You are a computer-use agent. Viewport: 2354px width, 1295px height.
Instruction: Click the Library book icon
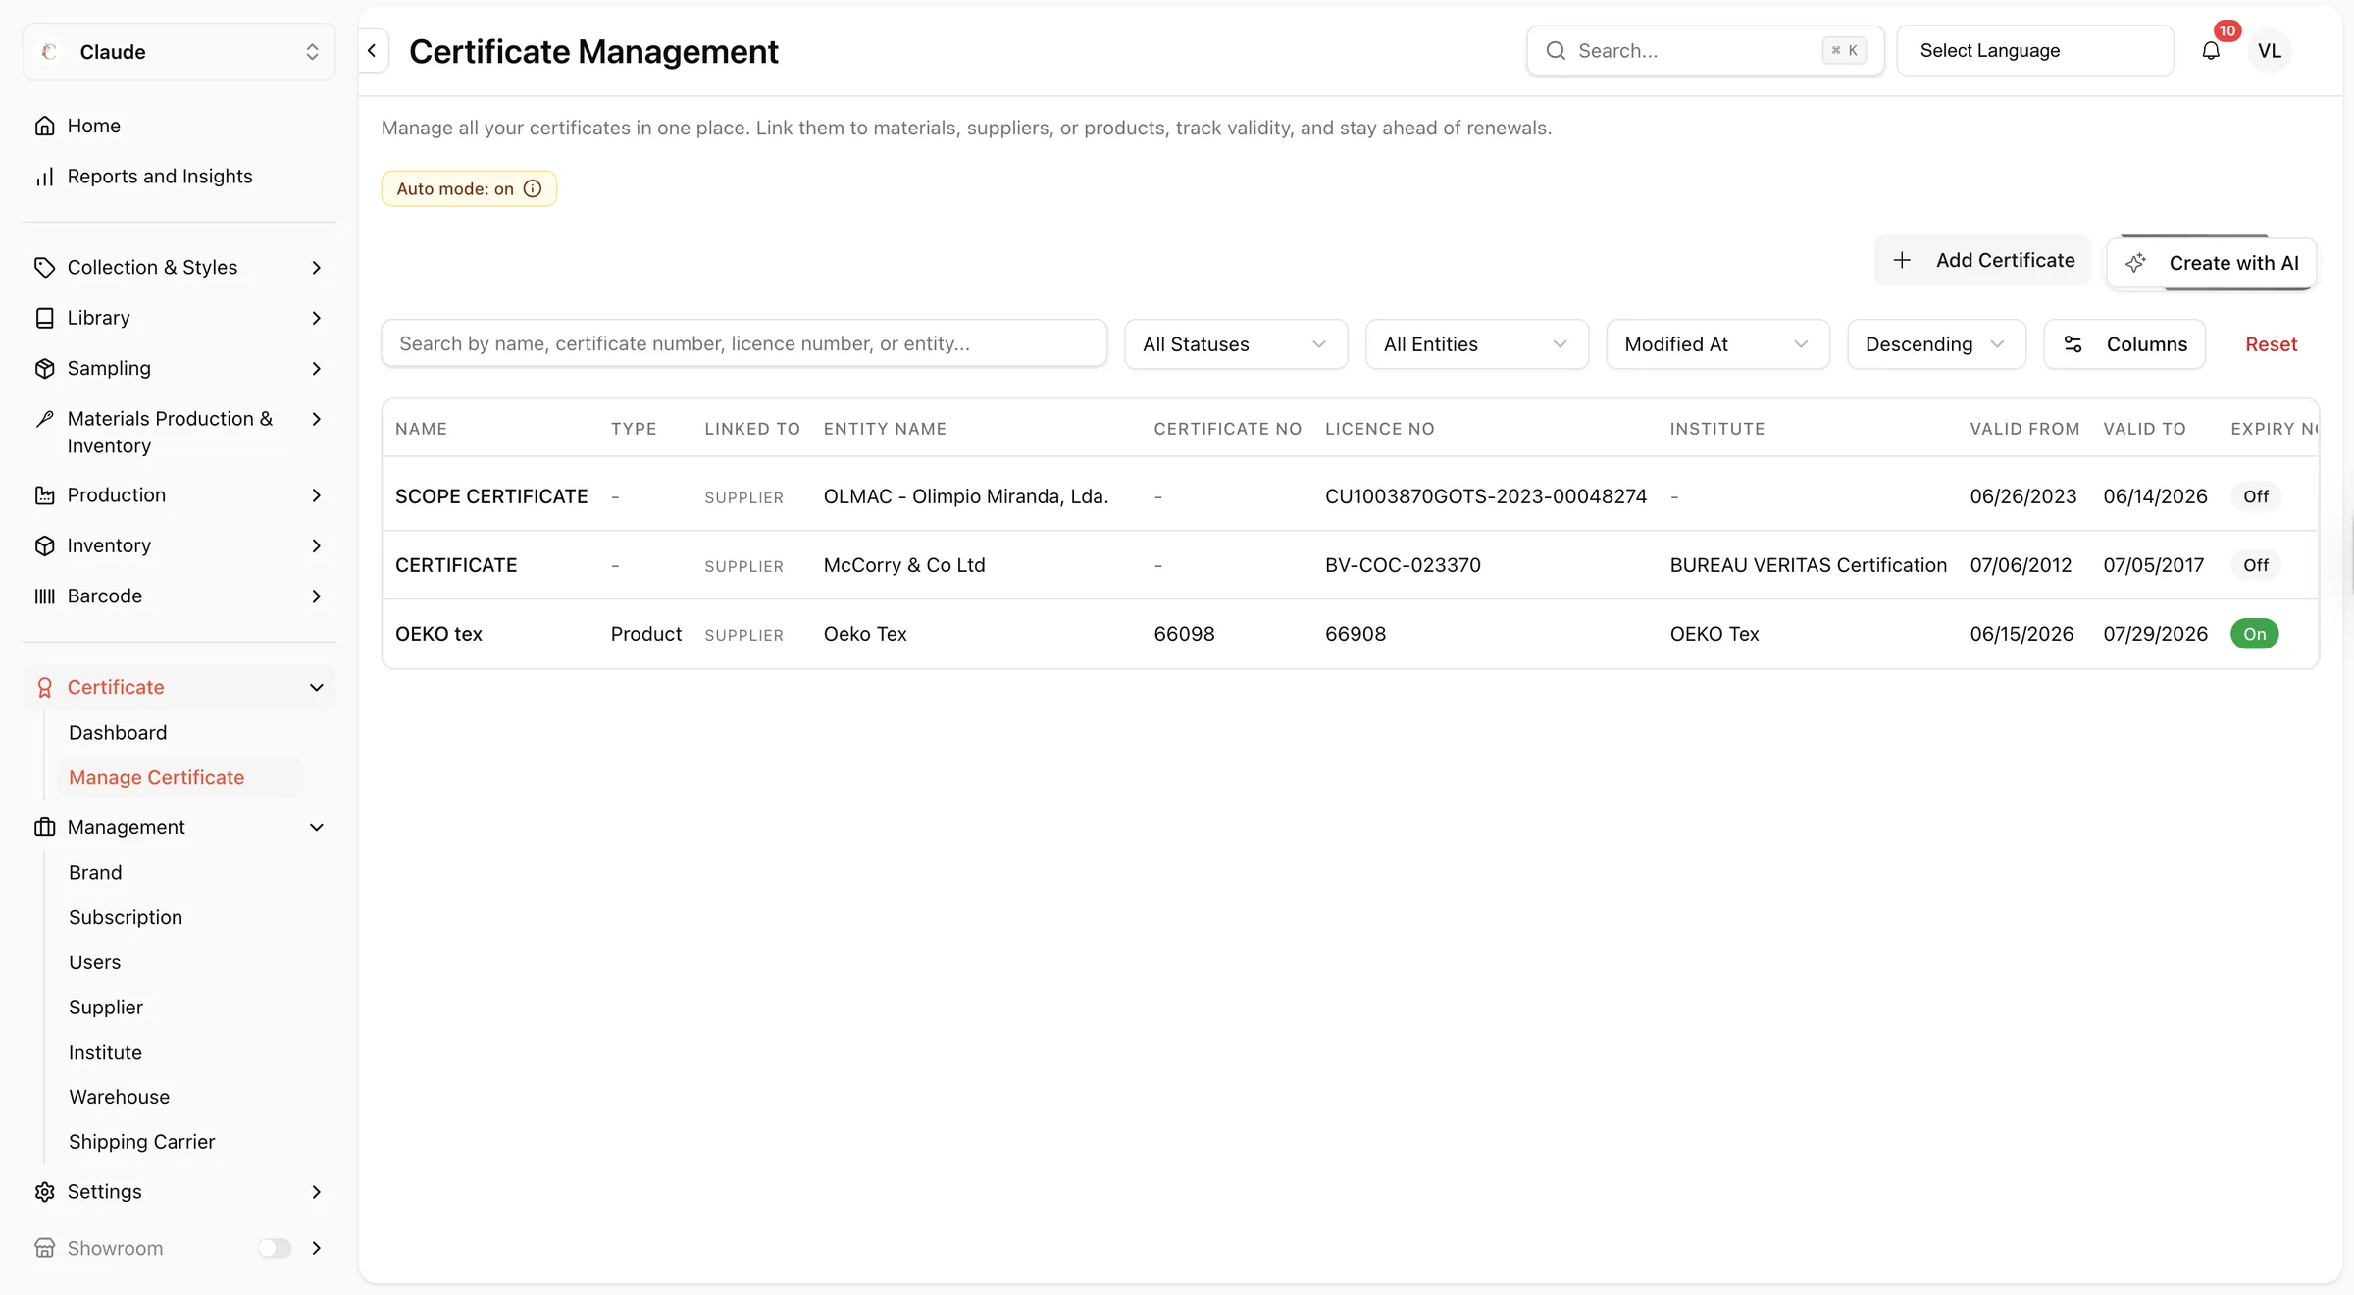pyautogui.click(x=44, y=318)
